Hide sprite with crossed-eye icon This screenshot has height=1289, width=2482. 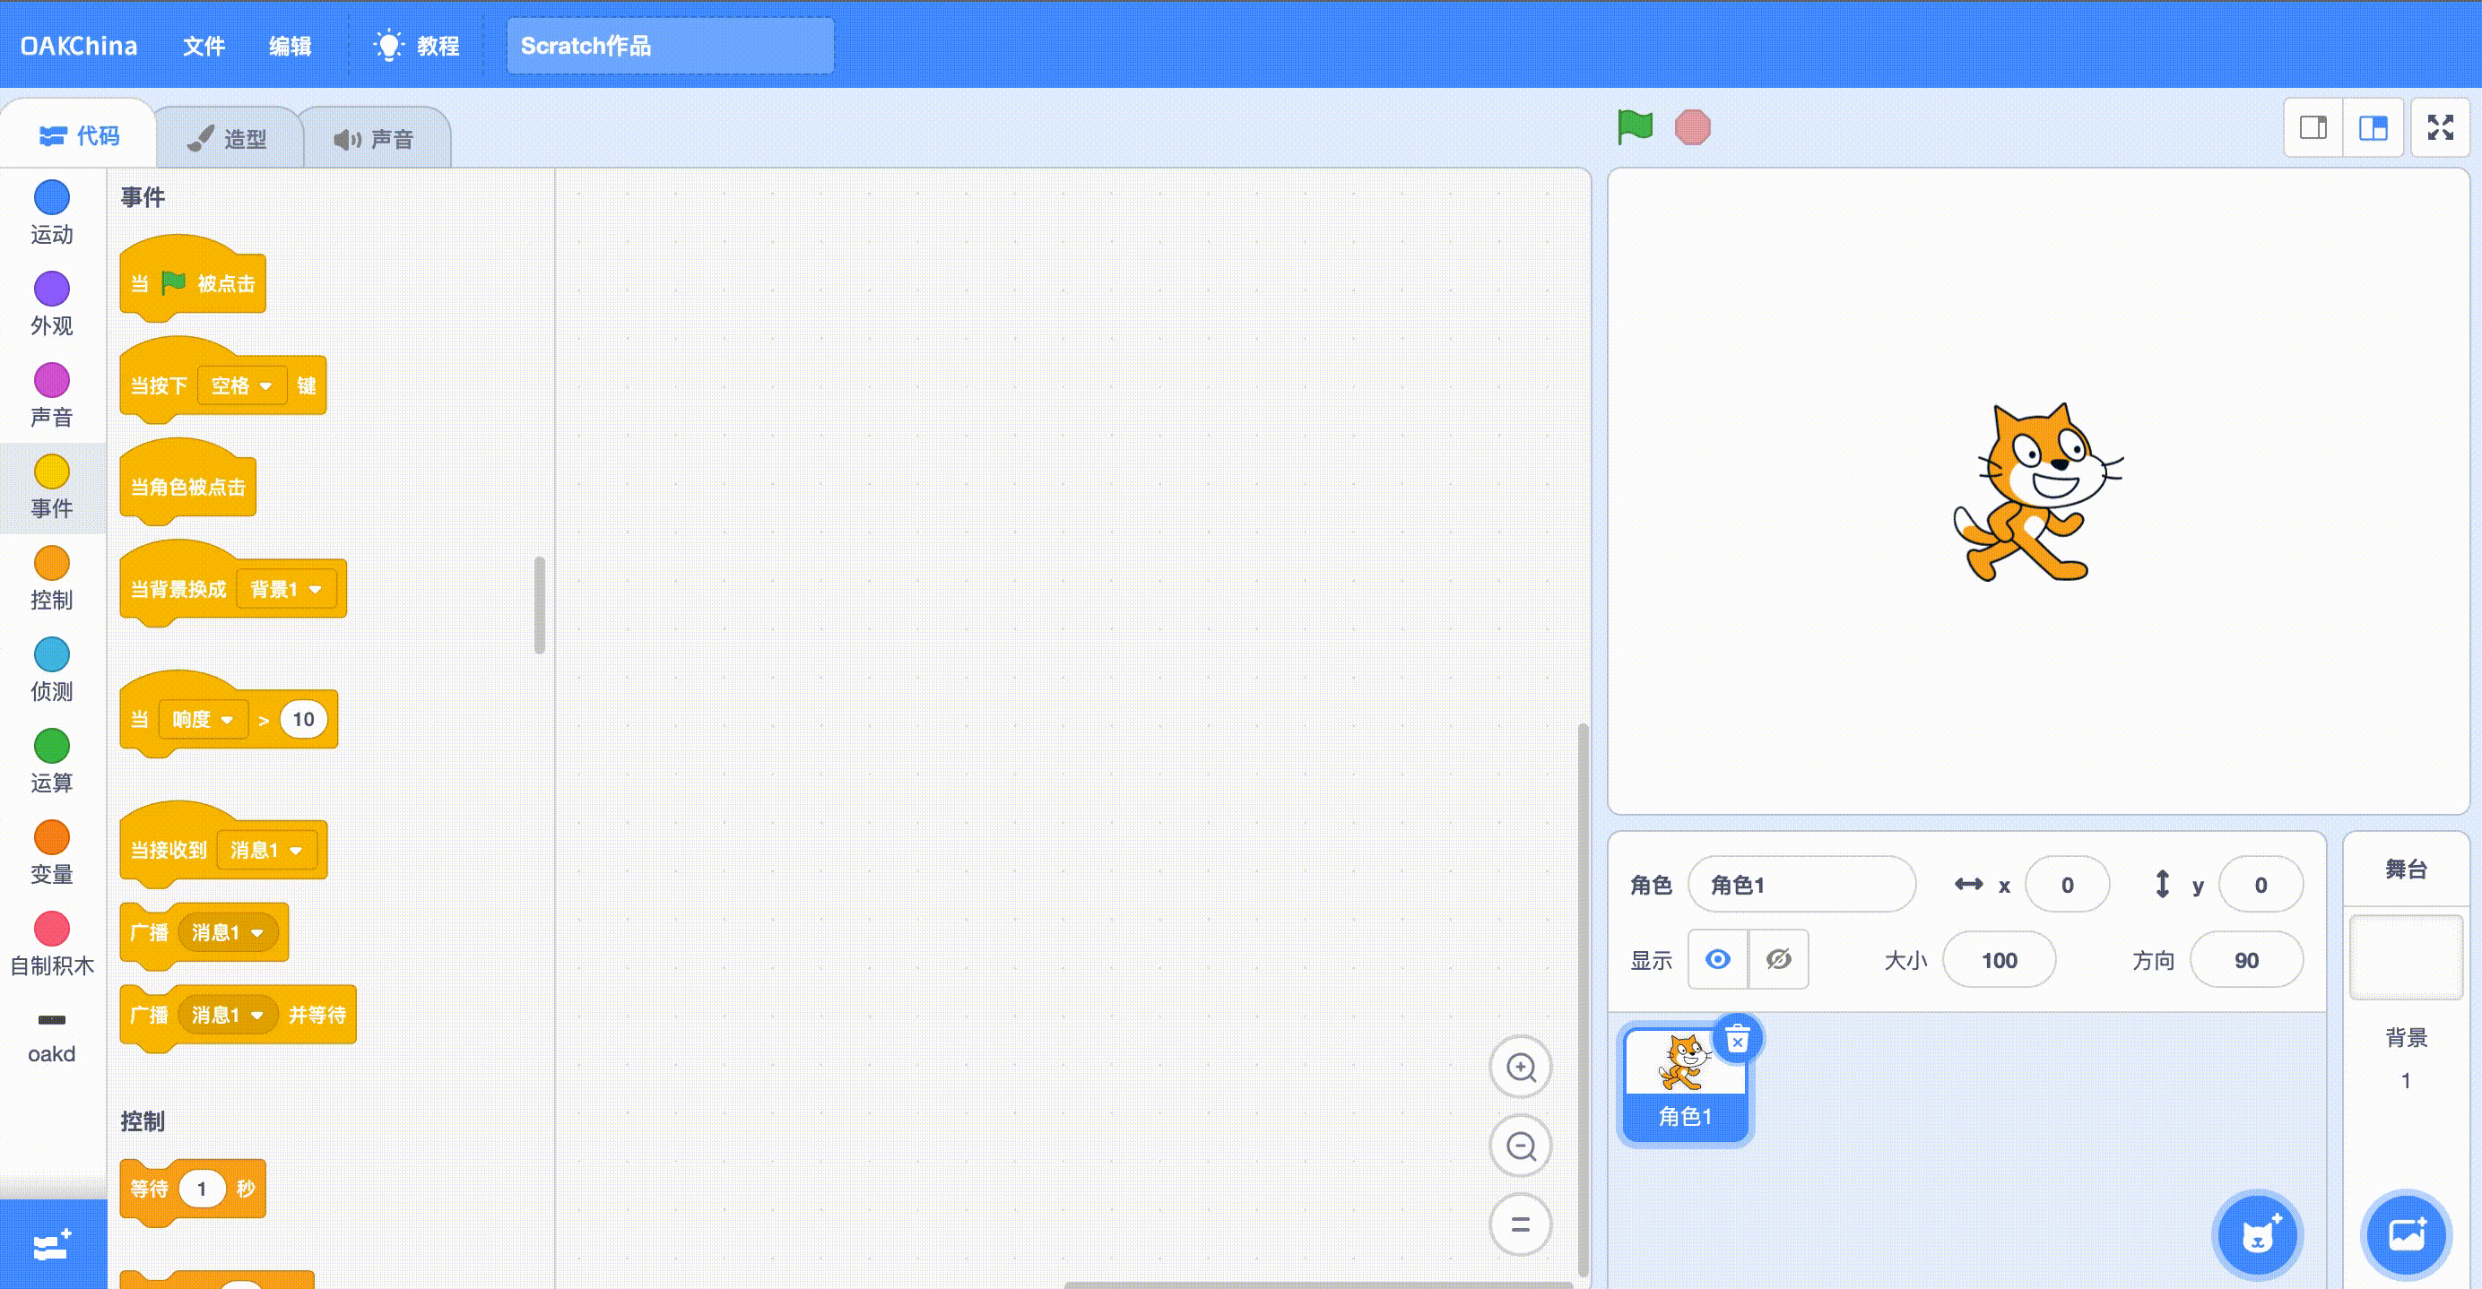tap(1779, 959)
